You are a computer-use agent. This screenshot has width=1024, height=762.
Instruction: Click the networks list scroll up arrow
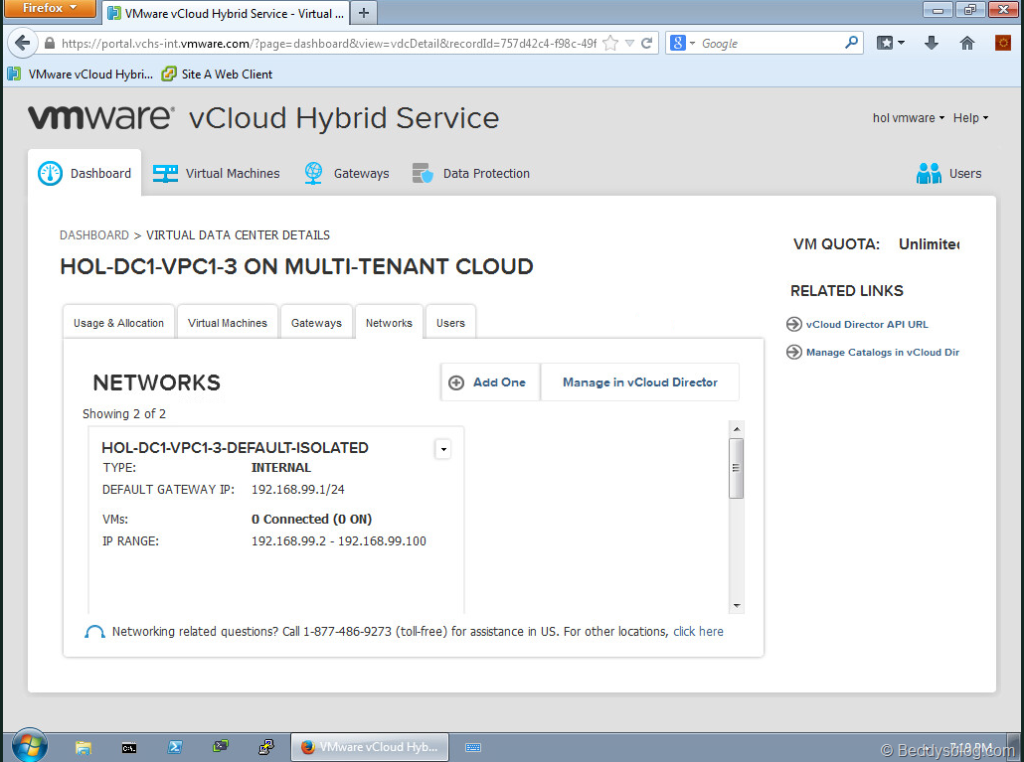(736, 428)
